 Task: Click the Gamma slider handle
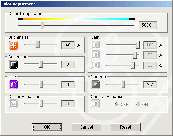123,84
